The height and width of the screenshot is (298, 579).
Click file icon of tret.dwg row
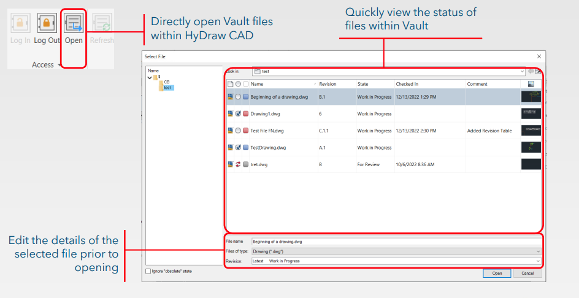230,164
